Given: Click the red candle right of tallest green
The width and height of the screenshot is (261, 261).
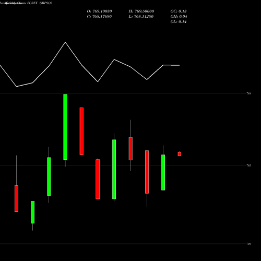Looking at the screenshot, I should (81, 131).
